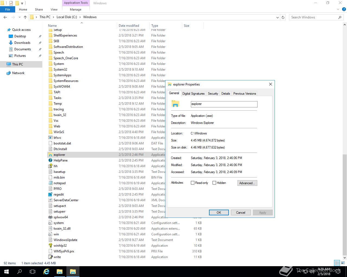Open the Windows Start menu

click(x=7, y=272)
